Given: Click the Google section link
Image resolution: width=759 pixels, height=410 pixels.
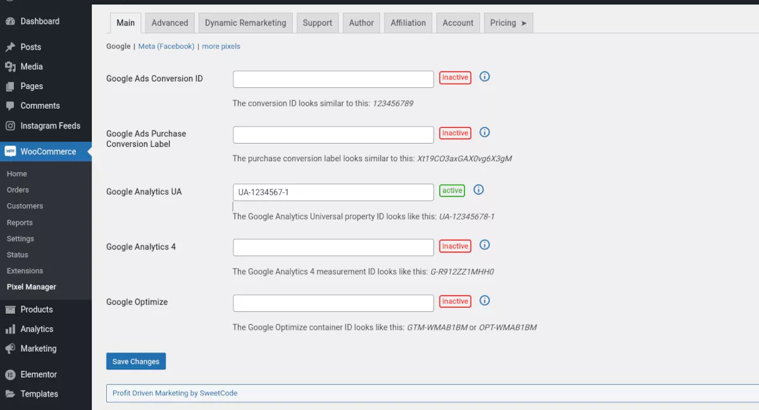Looking at the screenshot, I should click(x=118, y=46).
